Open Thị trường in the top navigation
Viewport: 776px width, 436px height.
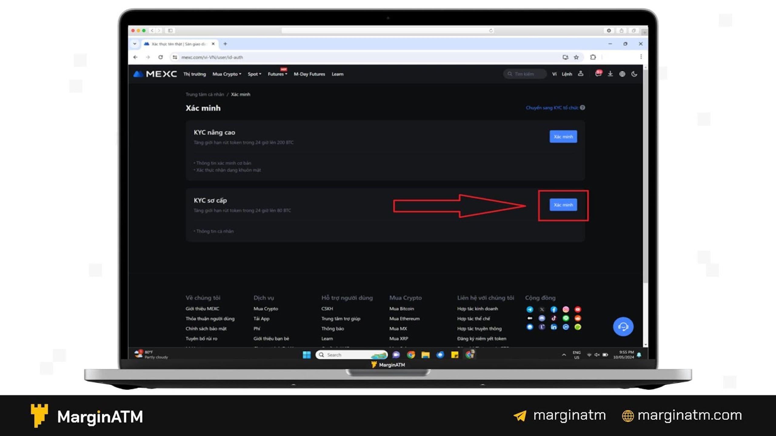pyautogui.click(x=194, y=74)
